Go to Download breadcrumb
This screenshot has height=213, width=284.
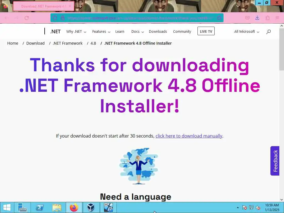pyautogui.click(x=35, y=43)
